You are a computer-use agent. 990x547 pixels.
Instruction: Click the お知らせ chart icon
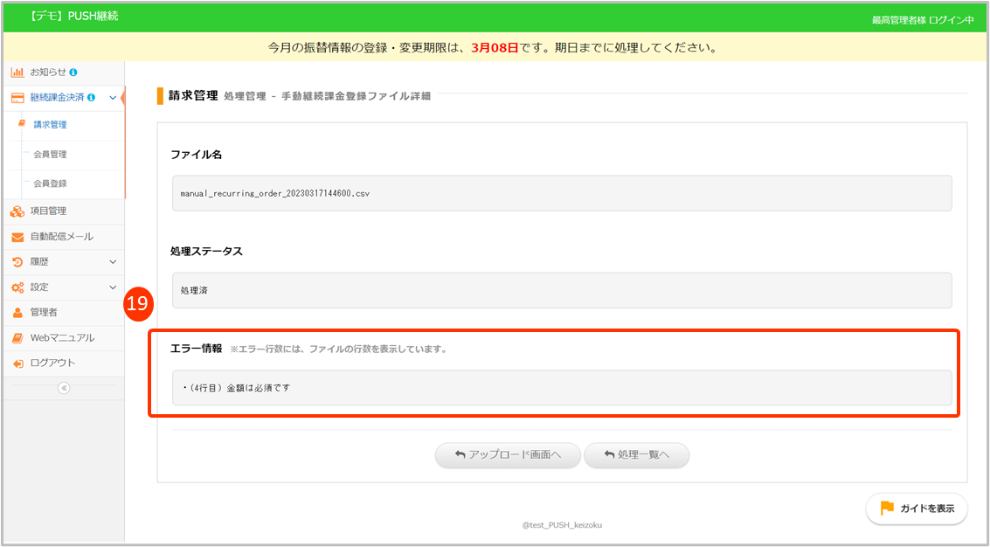17,73
